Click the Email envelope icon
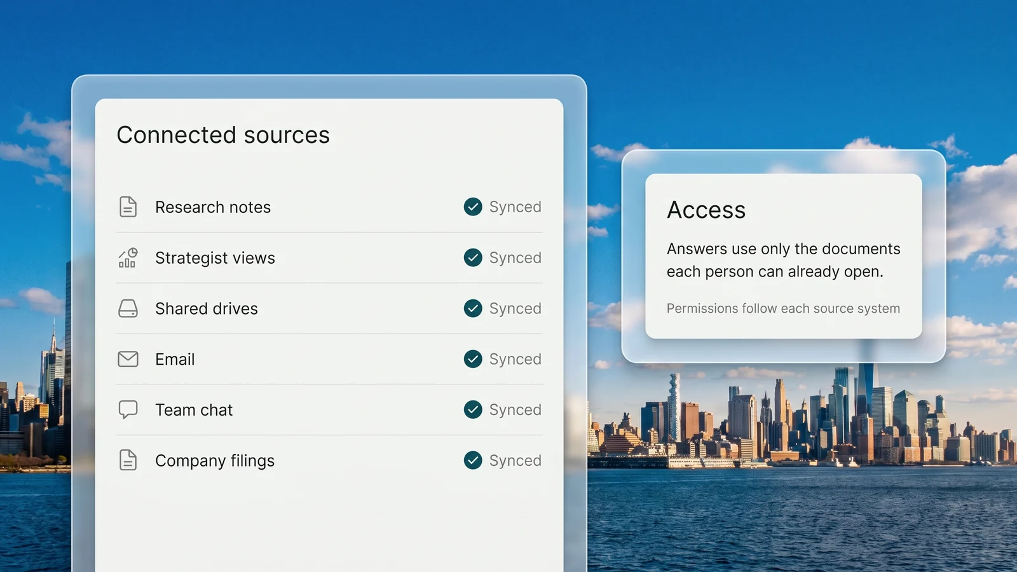Screen dimensions: 1017x572 coord(128,359)
